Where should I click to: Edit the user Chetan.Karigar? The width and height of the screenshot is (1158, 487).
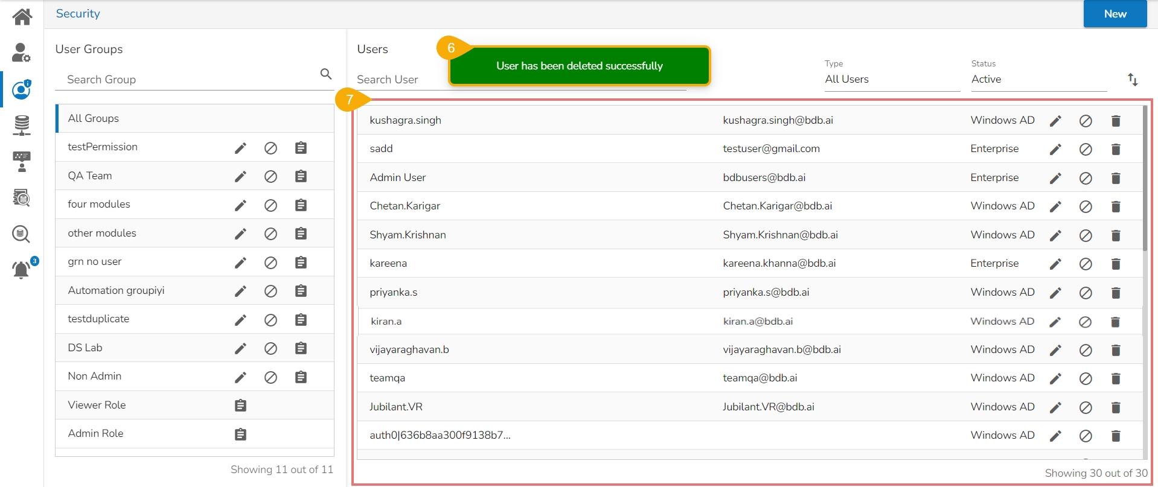point(1055,206)
